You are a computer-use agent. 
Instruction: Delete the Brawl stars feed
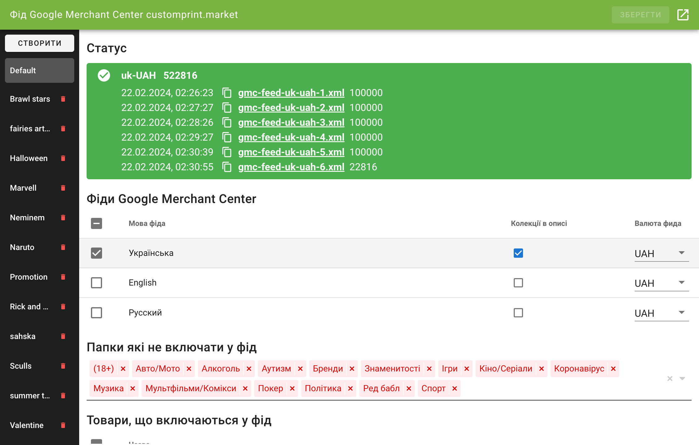click(63, 99)
